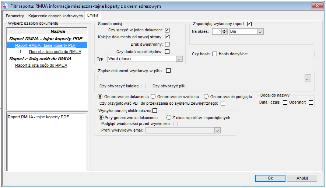This screenshot has height=188, width=326.
Task: Click the template description box below the list
Action: coord(46,142)
